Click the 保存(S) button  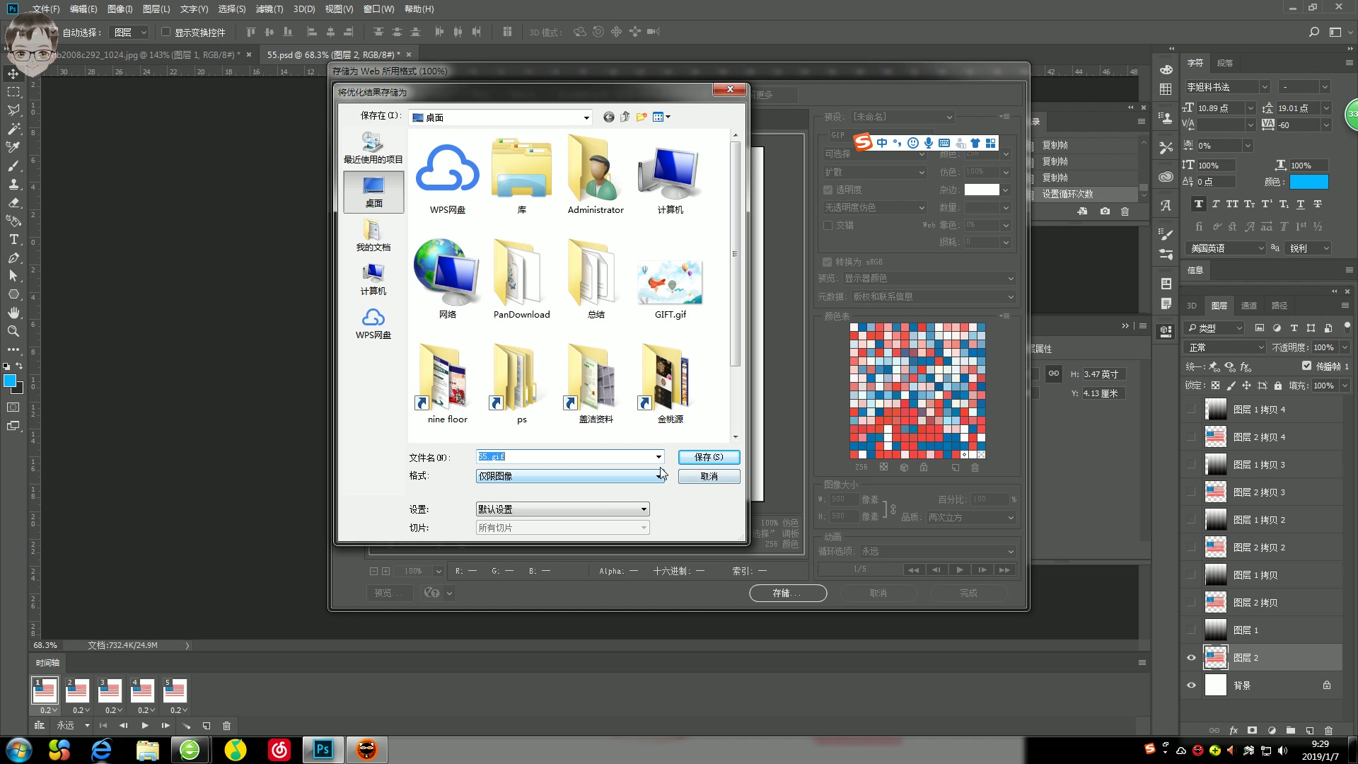709,457
